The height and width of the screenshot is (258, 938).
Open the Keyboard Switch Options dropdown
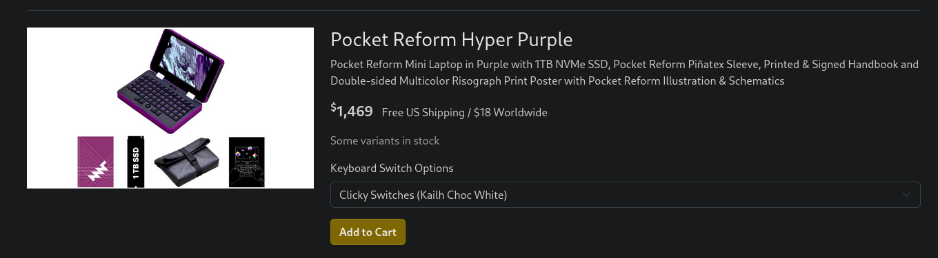coord(625,195)
